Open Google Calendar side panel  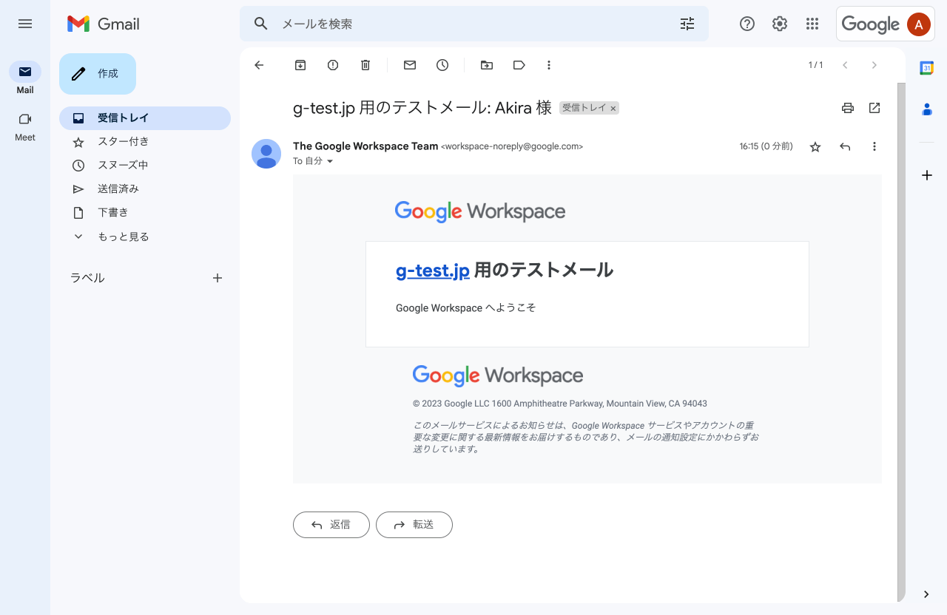point(926,68)
